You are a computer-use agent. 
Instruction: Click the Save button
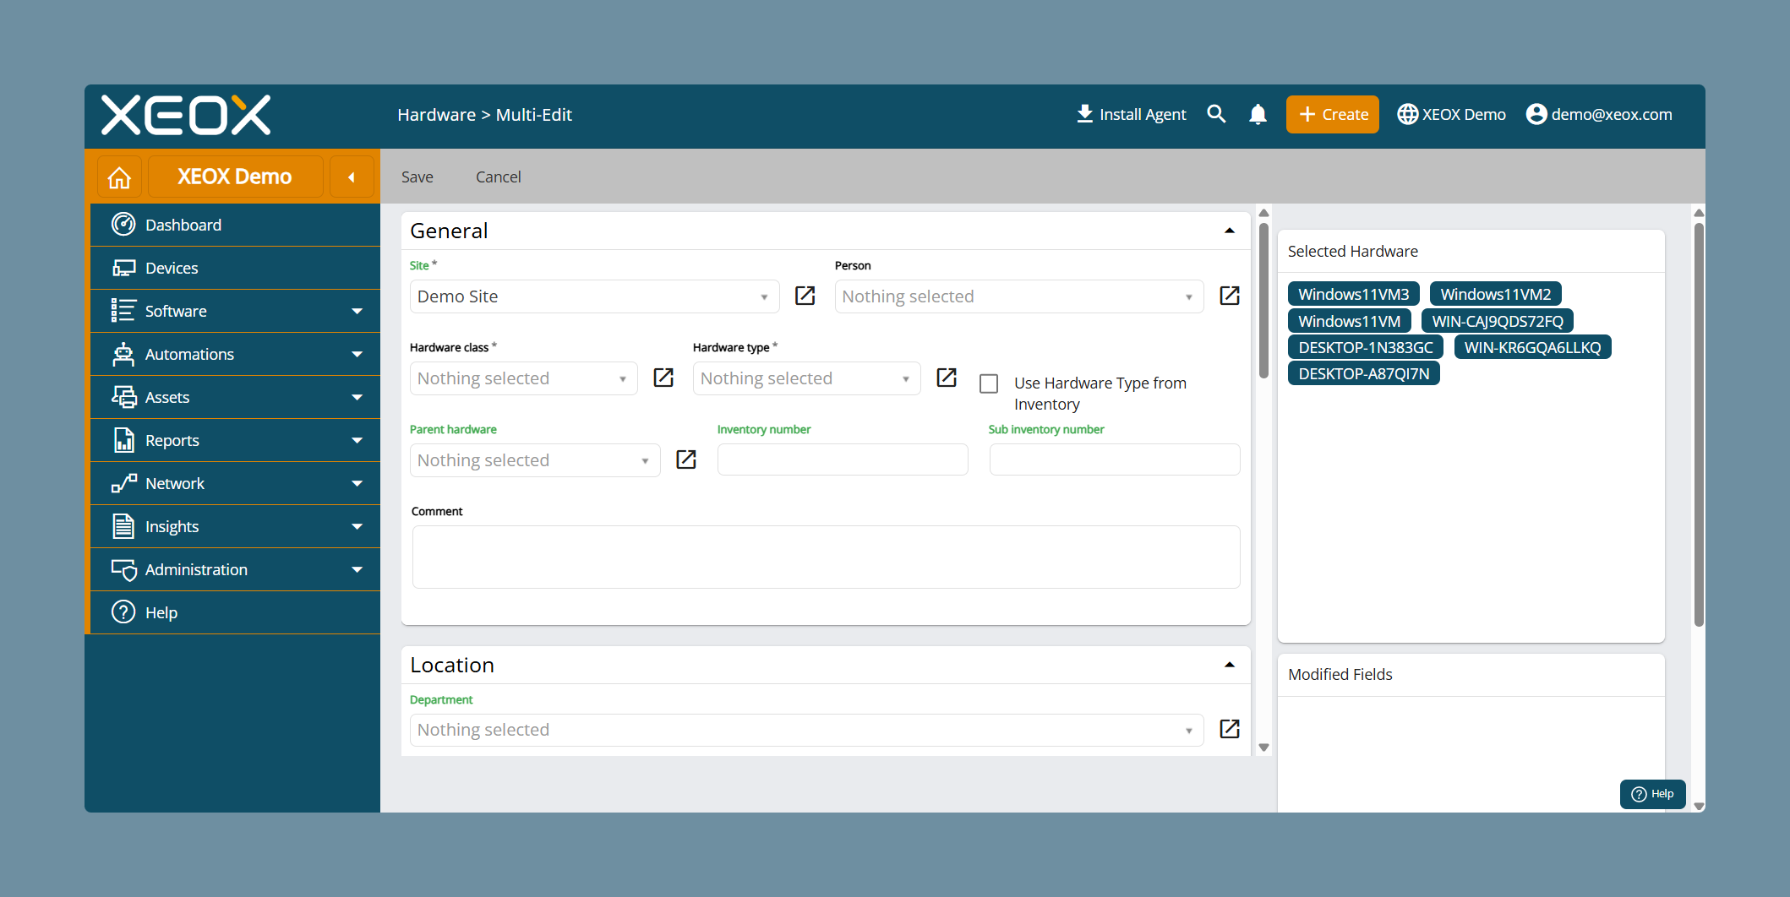point(417,177)
